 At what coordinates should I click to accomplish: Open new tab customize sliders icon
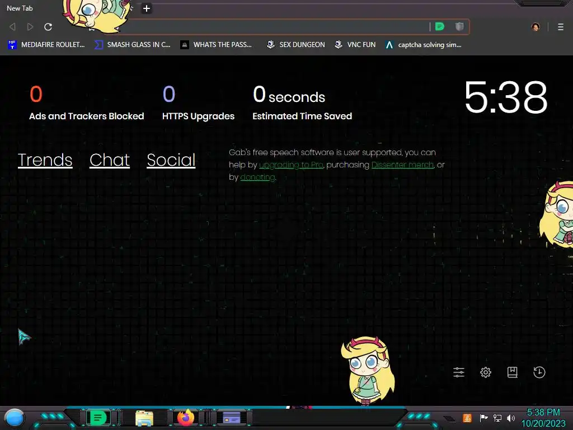[x=459, y=372]
